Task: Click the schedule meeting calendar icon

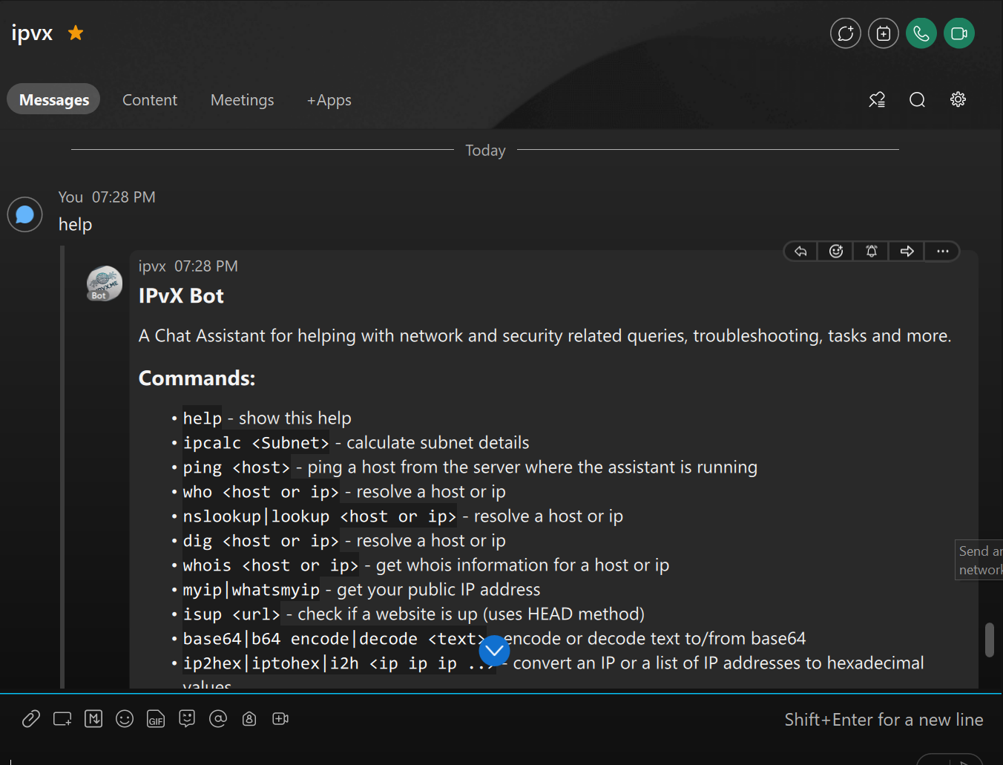Action: [x=883, y=33]
